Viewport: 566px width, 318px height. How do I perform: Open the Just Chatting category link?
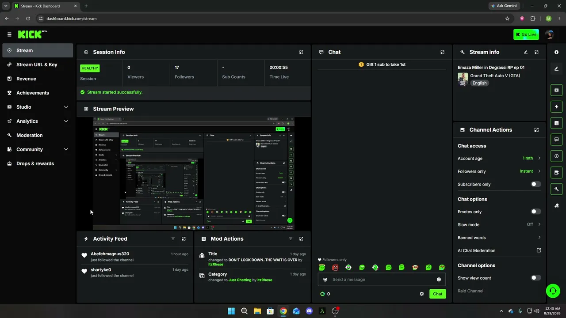coord(240,280)
